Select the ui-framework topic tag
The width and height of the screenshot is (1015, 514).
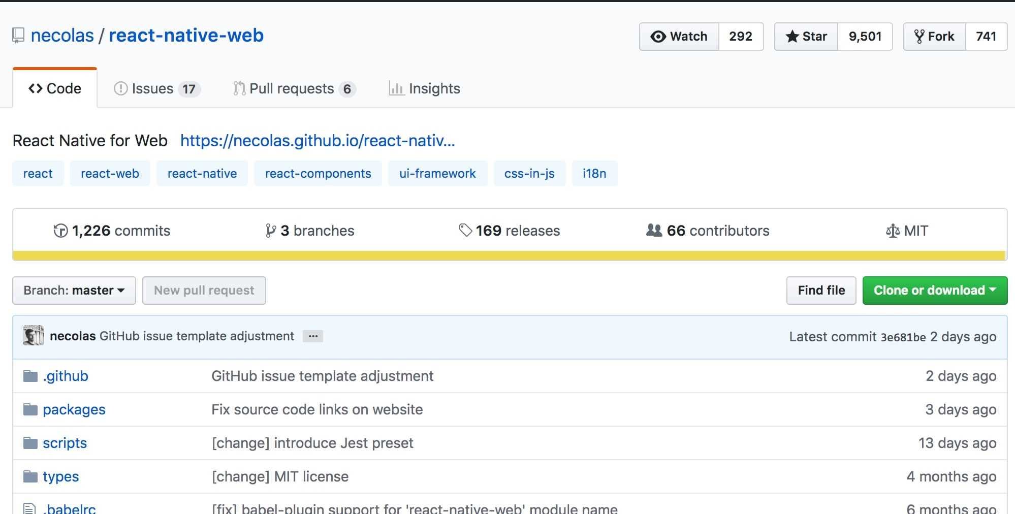coord(438,174)
